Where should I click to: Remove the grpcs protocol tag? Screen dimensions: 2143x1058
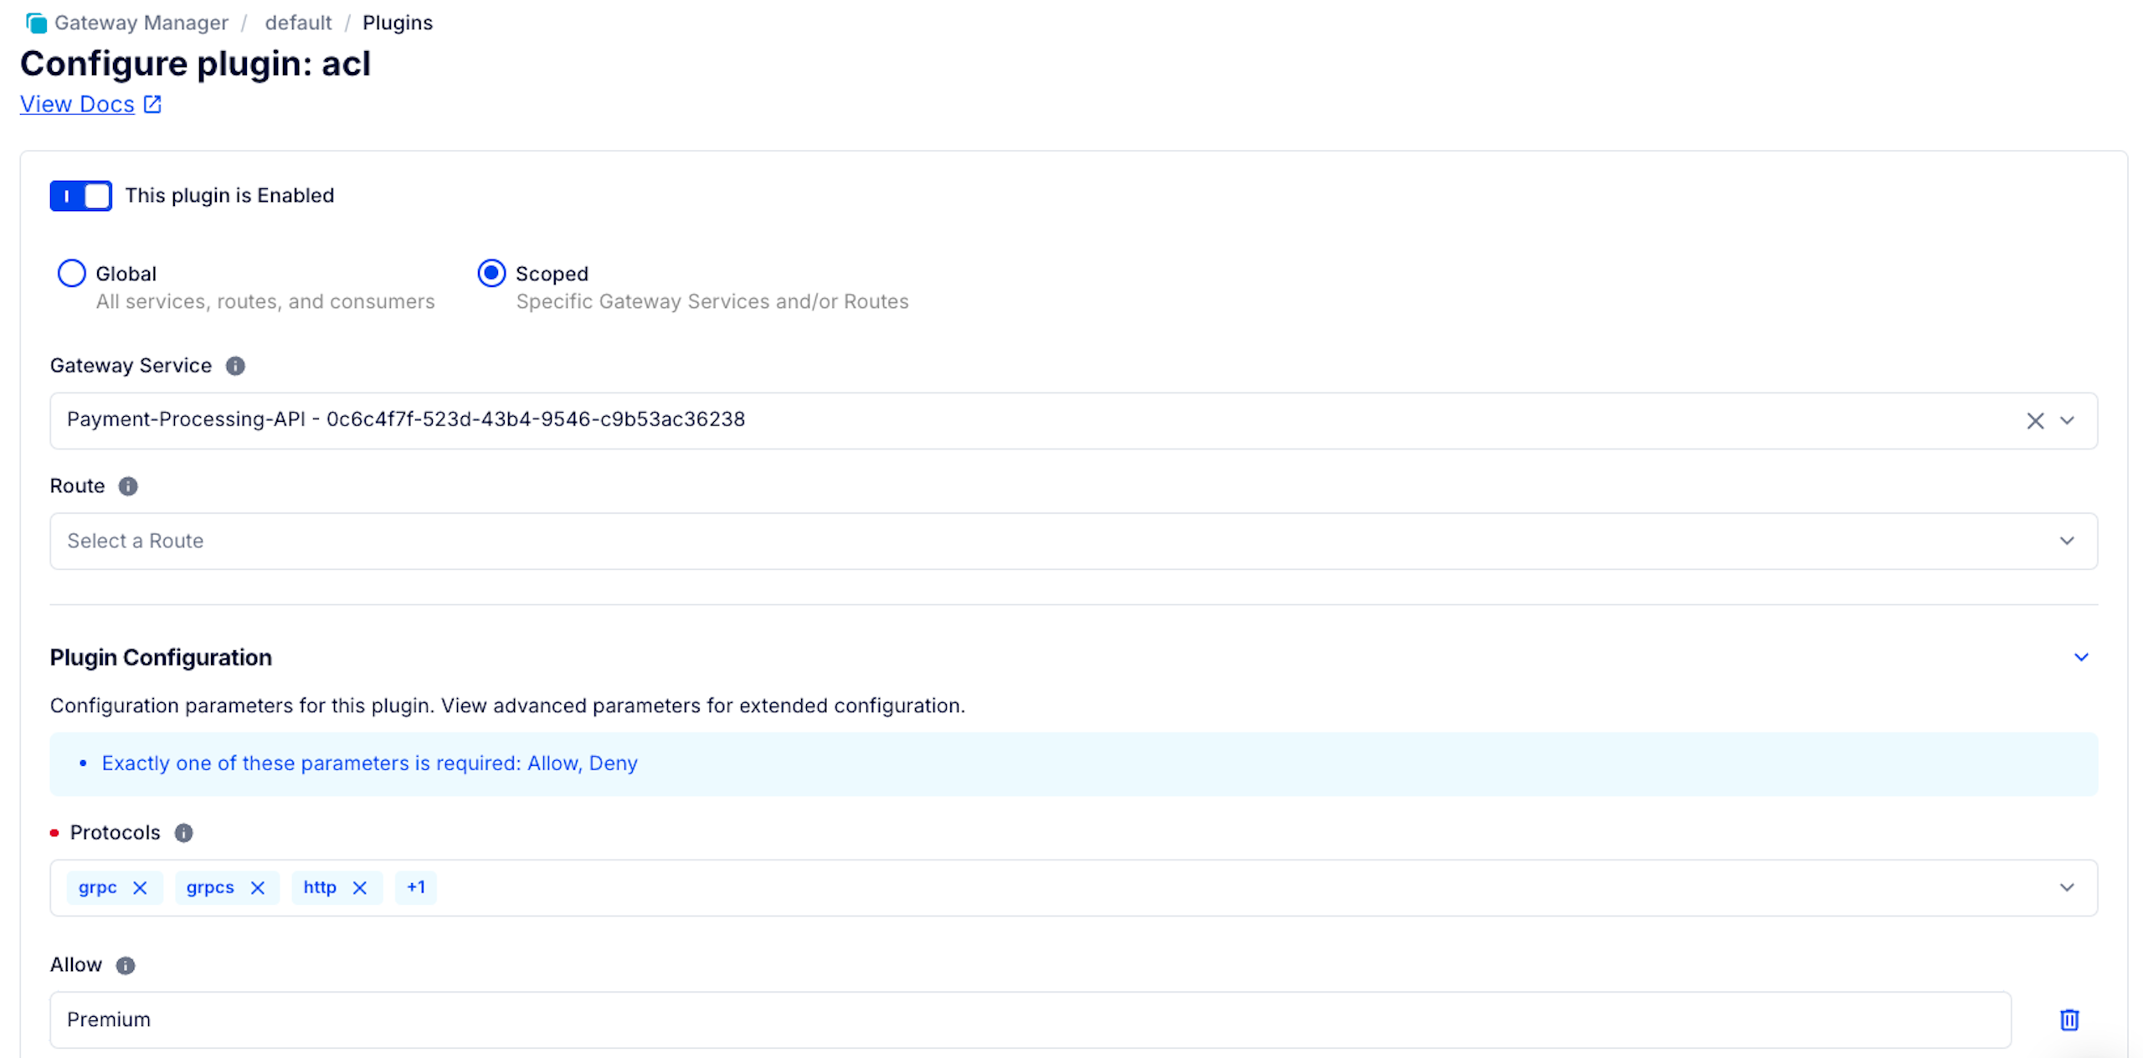[x=257, y=887]
